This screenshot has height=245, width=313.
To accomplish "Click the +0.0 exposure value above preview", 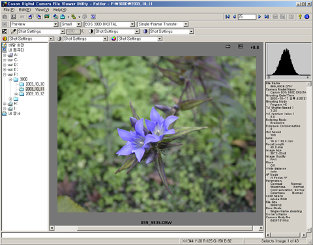I will click(x=254, y=47).
